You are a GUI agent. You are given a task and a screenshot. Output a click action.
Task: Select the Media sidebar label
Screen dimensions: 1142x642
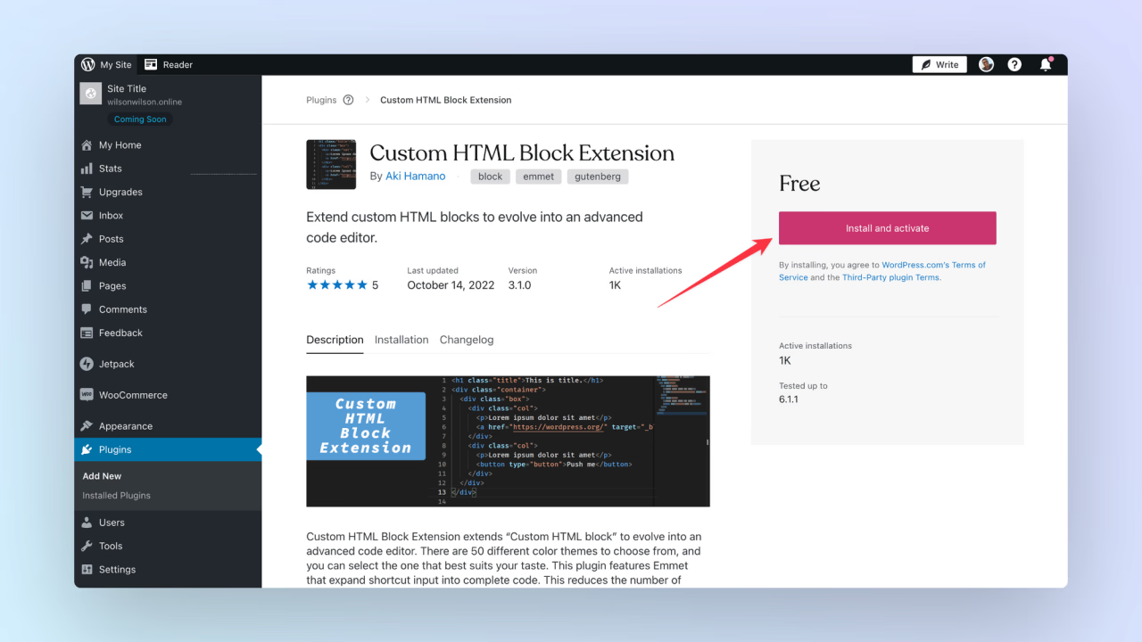point(112,262)
